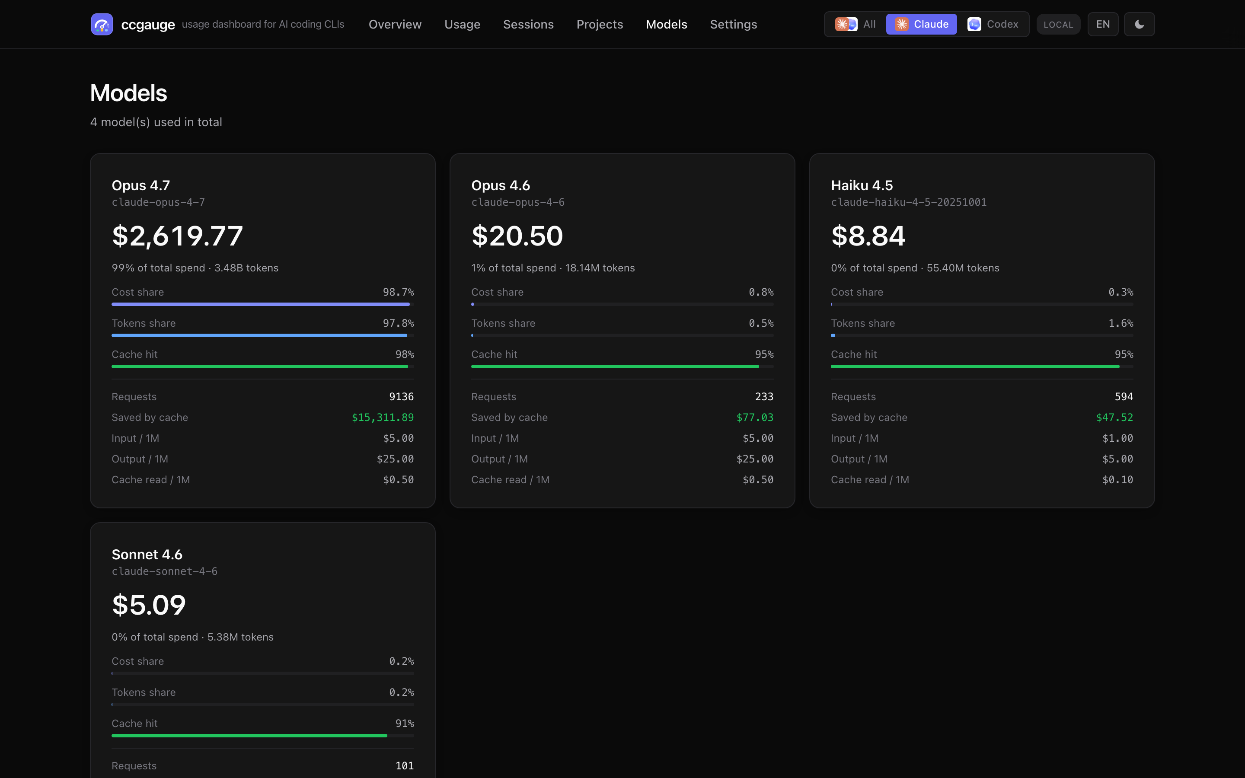Click the Haiku 4.5 card title
This screenshot has height=778, width=1245.
(862, 185)
